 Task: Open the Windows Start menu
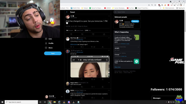tap(2, 102)
